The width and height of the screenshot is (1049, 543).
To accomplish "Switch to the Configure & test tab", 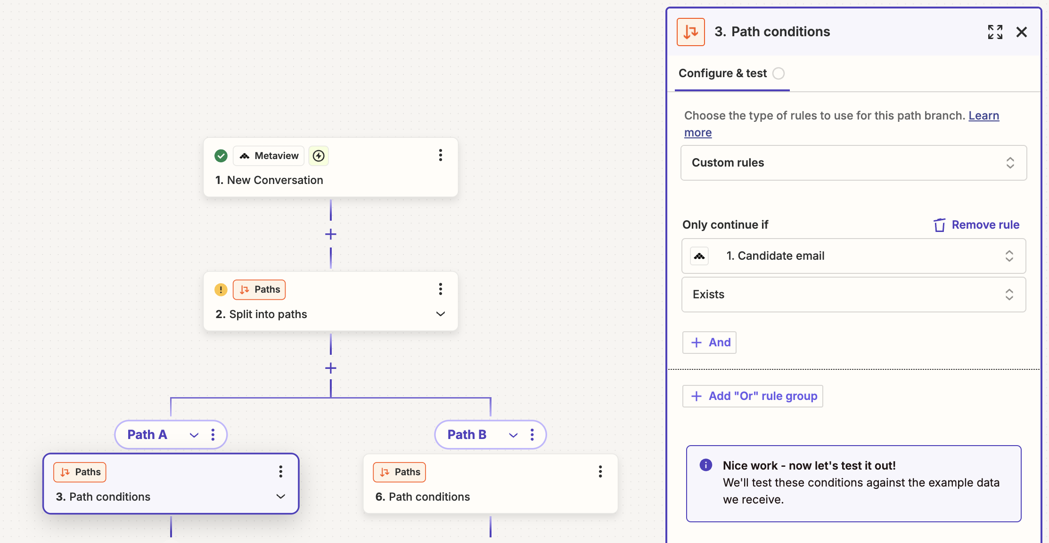I will tap(722, 73).
